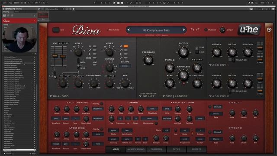
Task: Enable VCO 2 pulse waveform
Action: coord(126,54)
